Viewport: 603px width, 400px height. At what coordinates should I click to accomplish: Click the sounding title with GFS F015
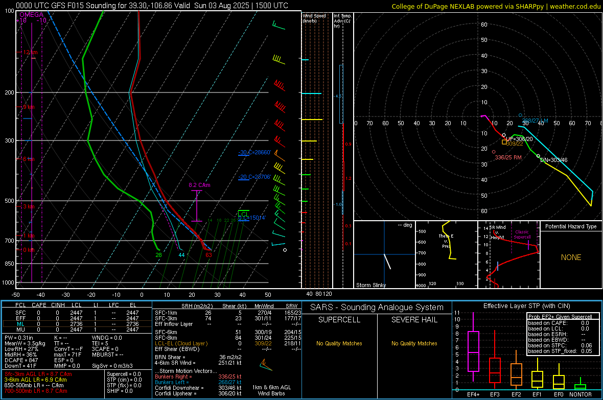[x=152, y=6]
